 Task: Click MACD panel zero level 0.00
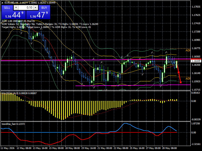(194, 101)
